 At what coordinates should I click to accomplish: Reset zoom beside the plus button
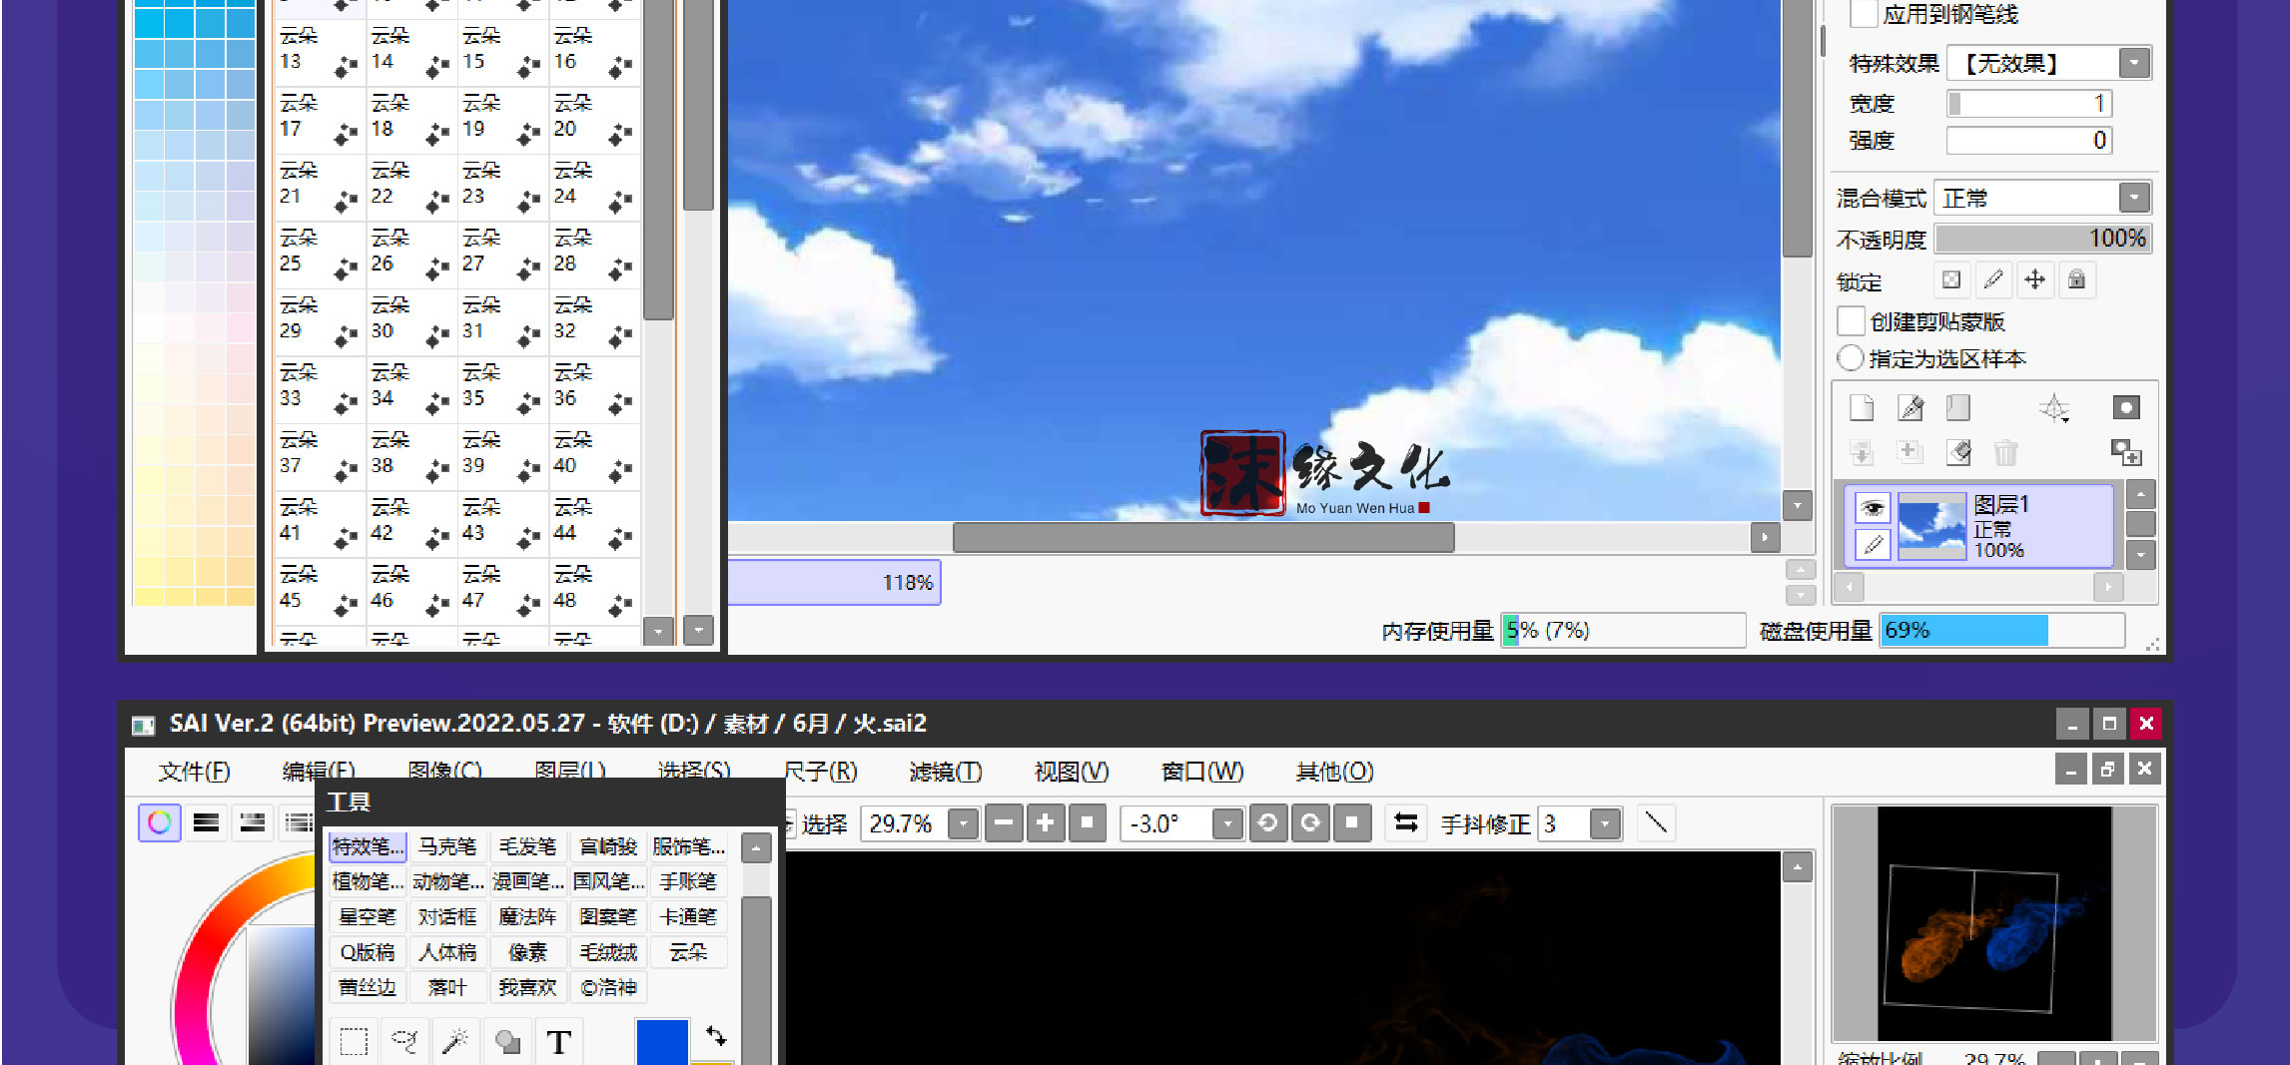point(1088,823)
